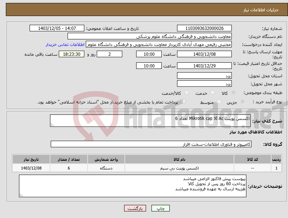Click the ردیف column header
The width and height of the screenshot is (288, 218).
tap(276, 159)
